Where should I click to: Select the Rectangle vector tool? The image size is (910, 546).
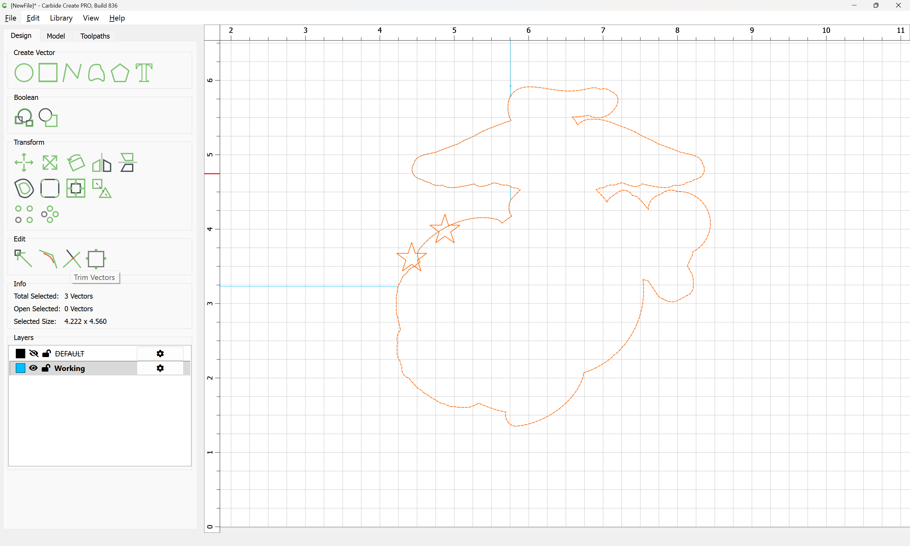pyautogui.click(x=48, y=72)
